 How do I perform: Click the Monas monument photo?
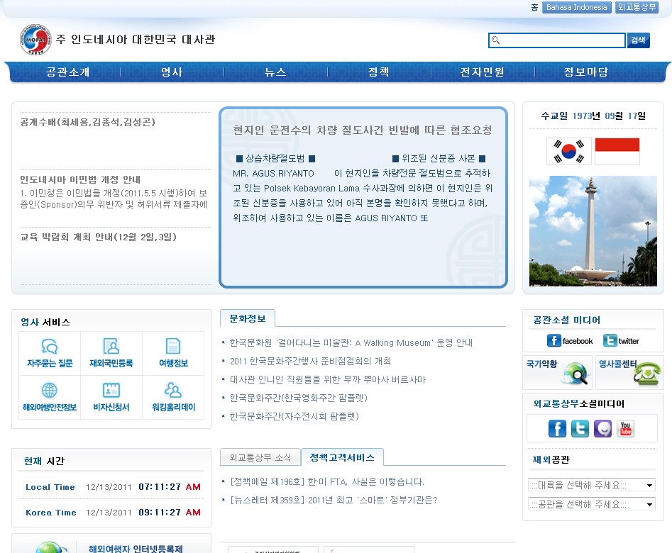pos(593,231)
